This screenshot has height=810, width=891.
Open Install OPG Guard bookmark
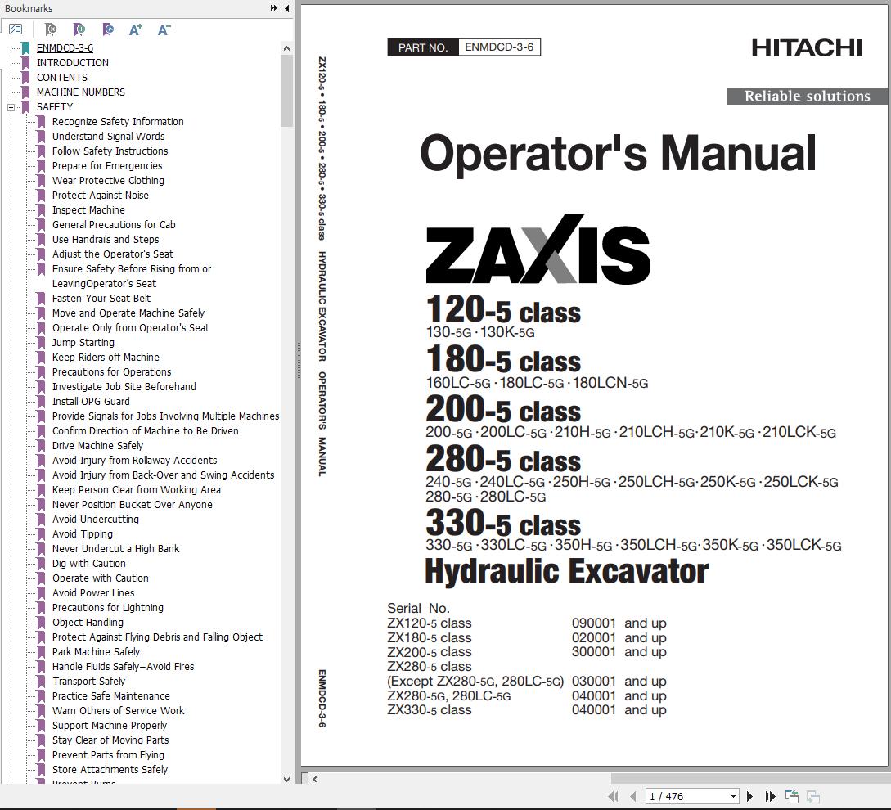[91, 401]
